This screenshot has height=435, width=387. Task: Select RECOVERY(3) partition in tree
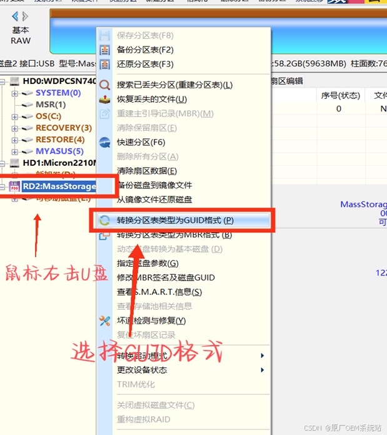pyautogui.click(x=64, y=128)
